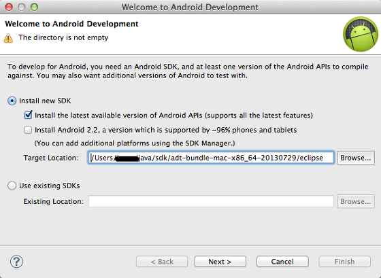Browse for the Target Location folder

(x=356, y=158)
